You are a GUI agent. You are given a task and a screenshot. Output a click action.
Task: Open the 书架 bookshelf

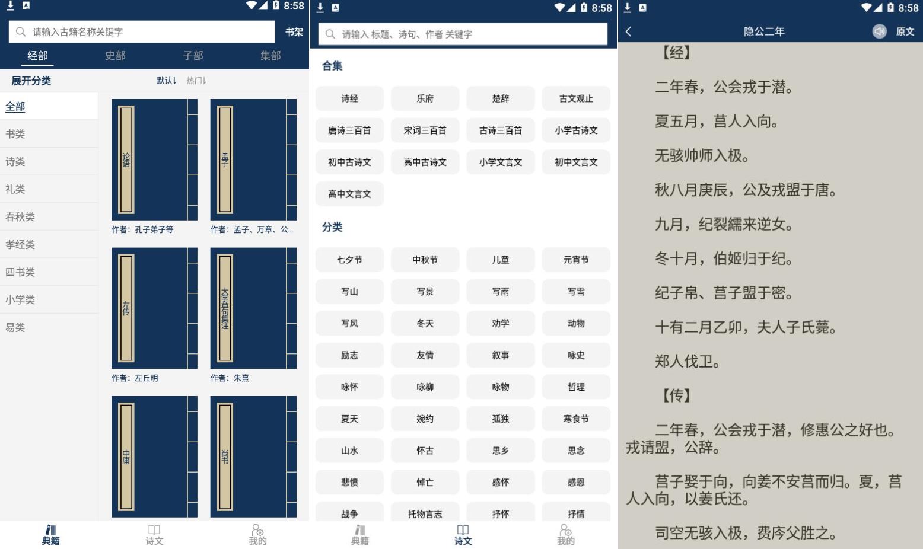[294, 32]
